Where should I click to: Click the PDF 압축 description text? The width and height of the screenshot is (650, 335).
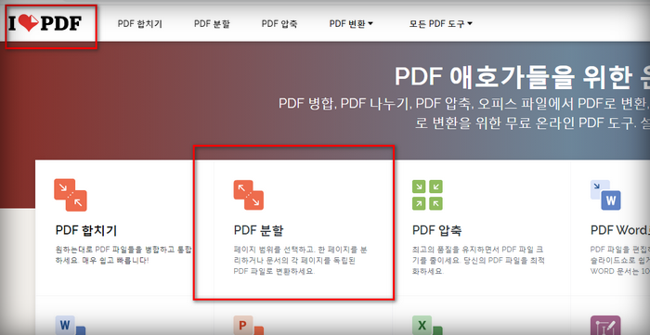click(479, 261)
